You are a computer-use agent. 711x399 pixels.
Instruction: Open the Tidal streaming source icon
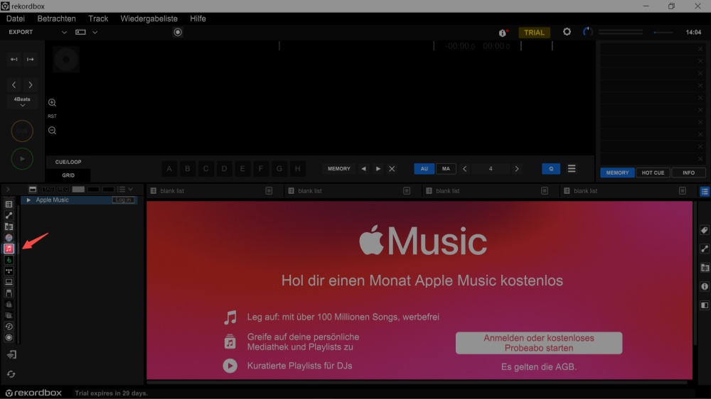[x=9, y=270]
